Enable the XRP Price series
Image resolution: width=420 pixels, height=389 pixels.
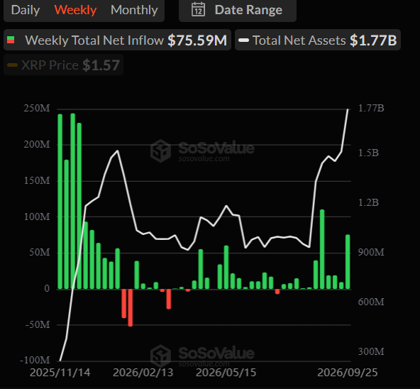pos(63,65)
